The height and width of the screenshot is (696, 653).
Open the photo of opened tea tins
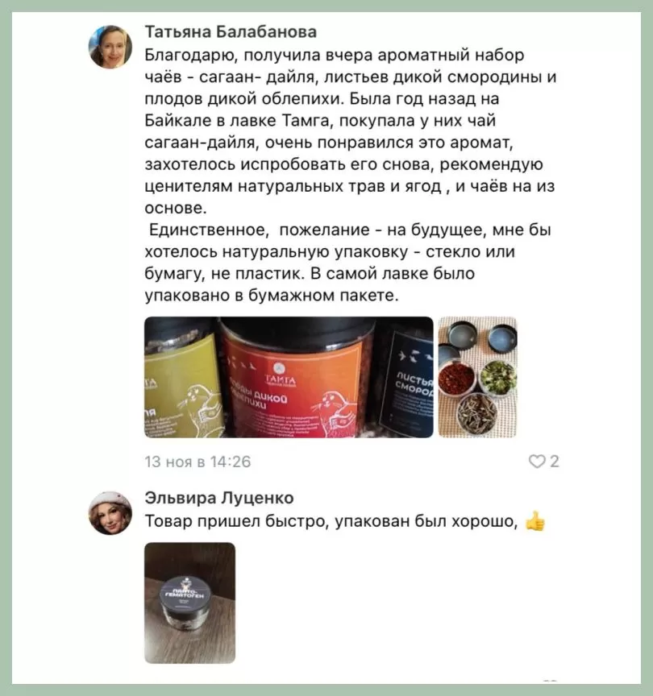click(477, 377)
